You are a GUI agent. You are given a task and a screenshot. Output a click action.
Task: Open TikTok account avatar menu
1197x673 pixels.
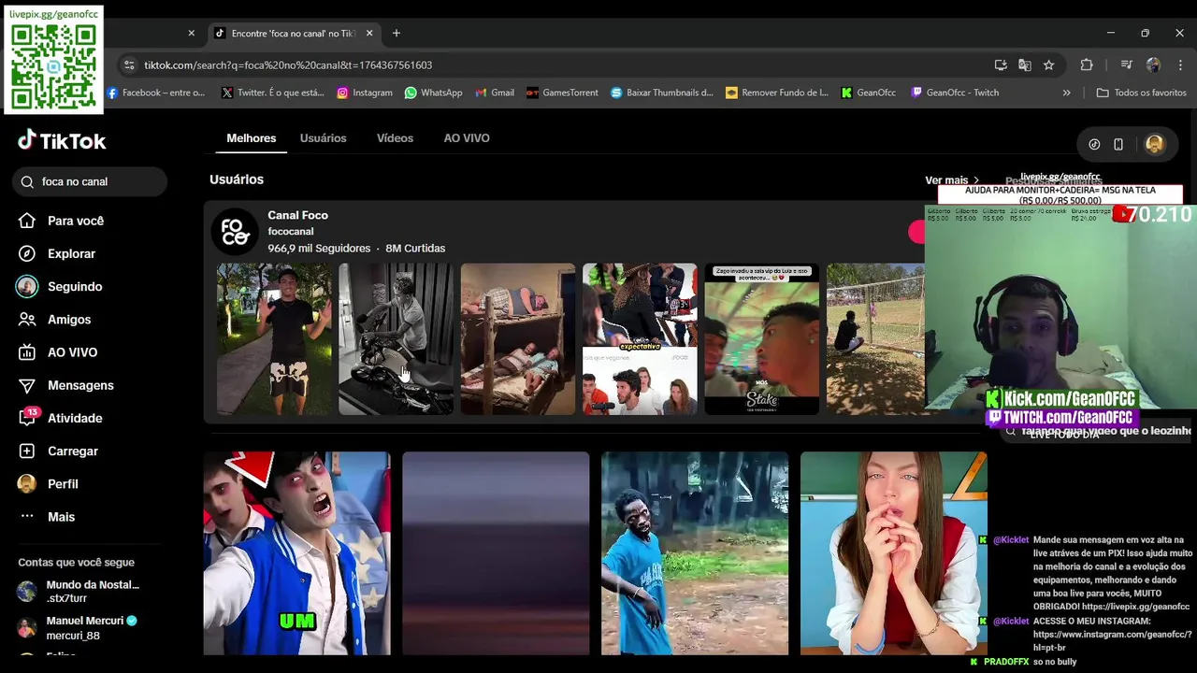1154,144
